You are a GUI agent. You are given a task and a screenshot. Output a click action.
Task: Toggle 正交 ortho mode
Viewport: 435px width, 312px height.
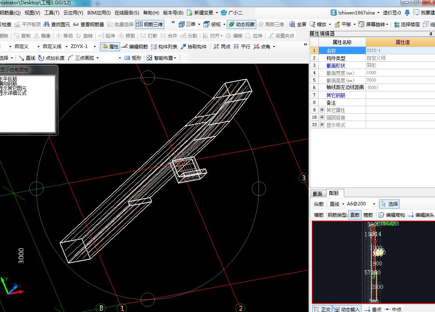pyautogui.click(x=322, y=309)
